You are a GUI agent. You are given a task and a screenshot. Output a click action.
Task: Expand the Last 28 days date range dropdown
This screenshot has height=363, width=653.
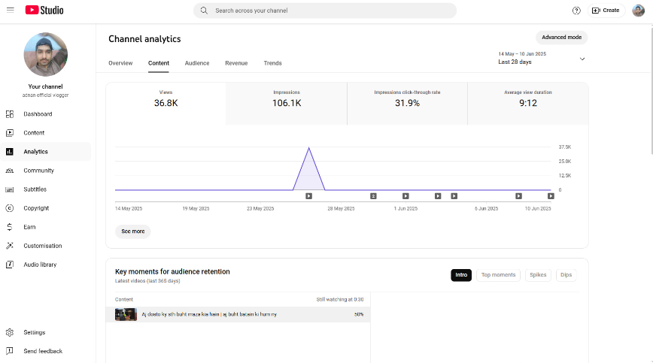click(542, 58)
